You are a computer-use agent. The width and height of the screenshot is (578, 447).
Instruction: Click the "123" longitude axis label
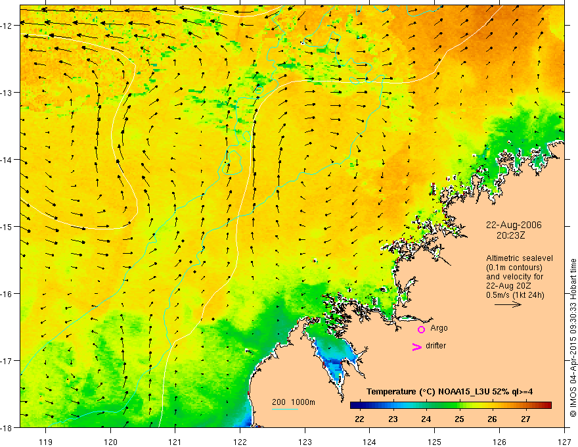click(305, 442)
